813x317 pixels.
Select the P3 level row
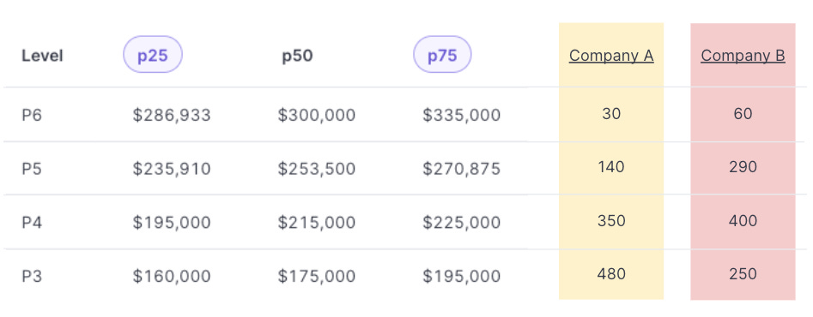click(404, 276)
